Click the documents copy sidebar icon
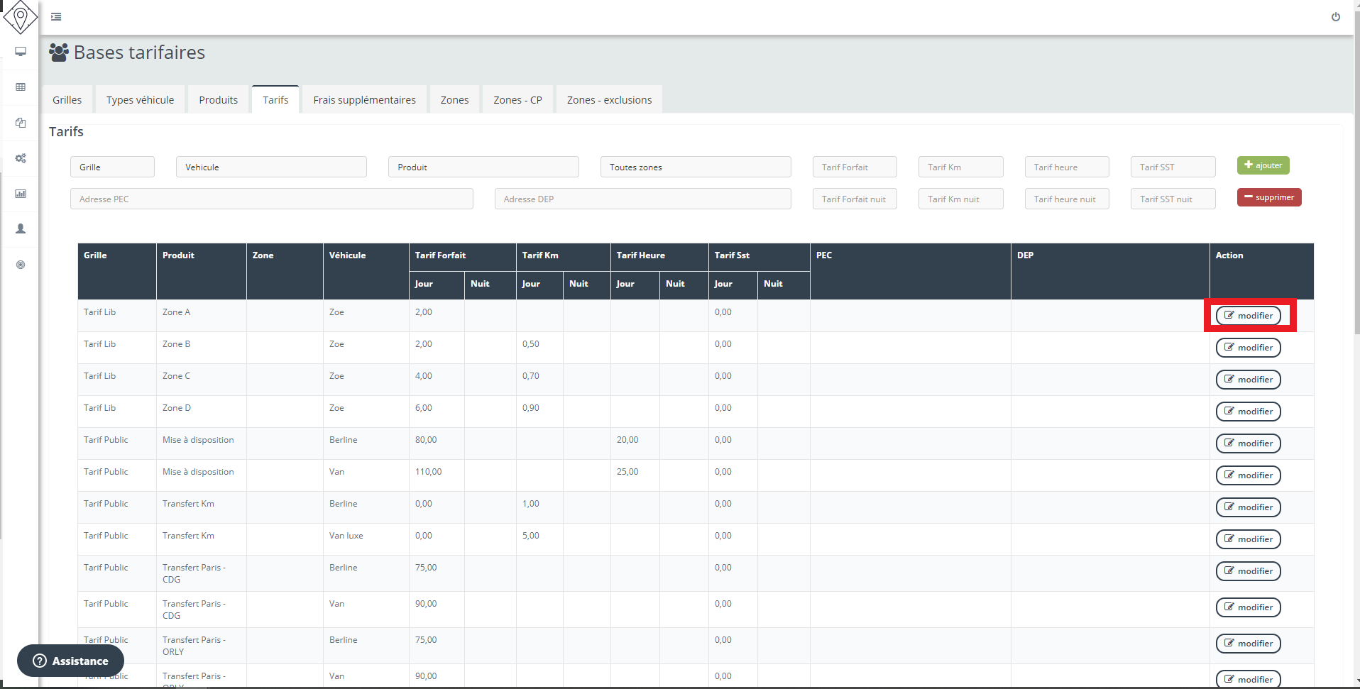This screenshot has height=689, width=1360. point(21,123)
